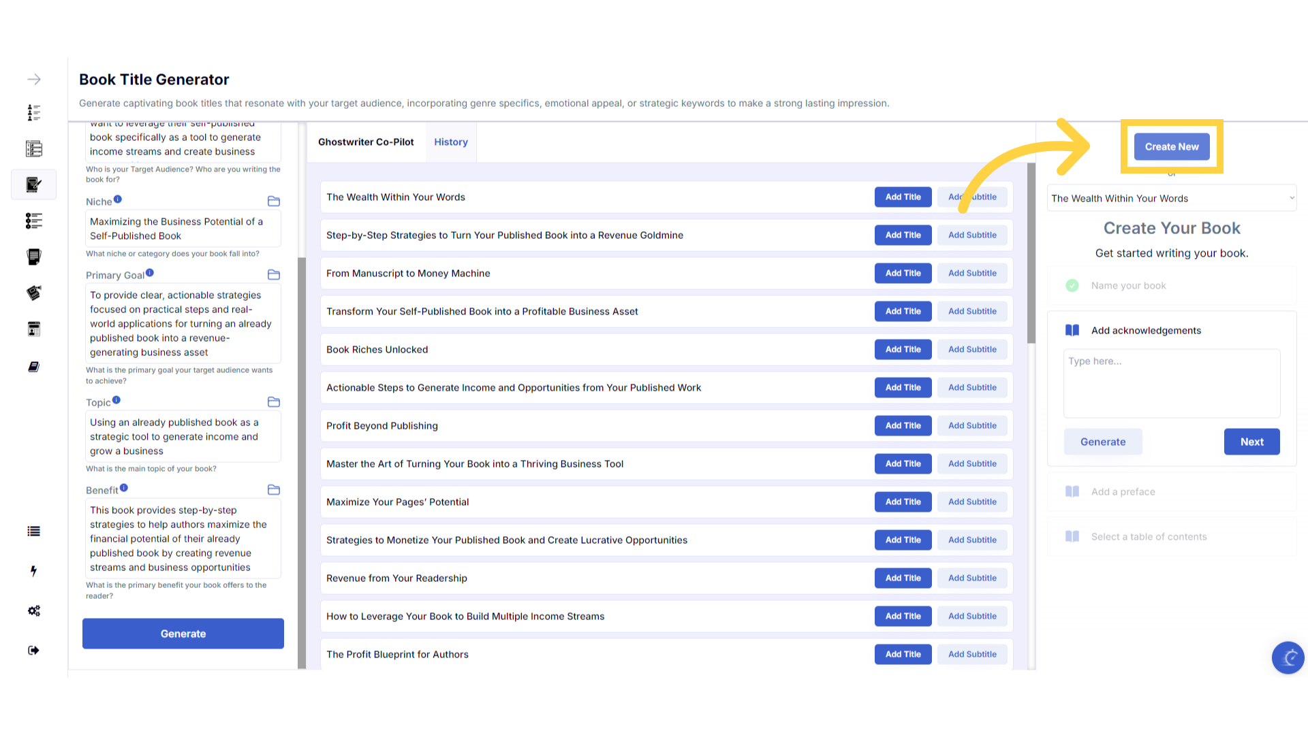Screen dimensions: 1308x735
Task: Click the green check beside Name your book
Action: click(x=1072, y=286)
